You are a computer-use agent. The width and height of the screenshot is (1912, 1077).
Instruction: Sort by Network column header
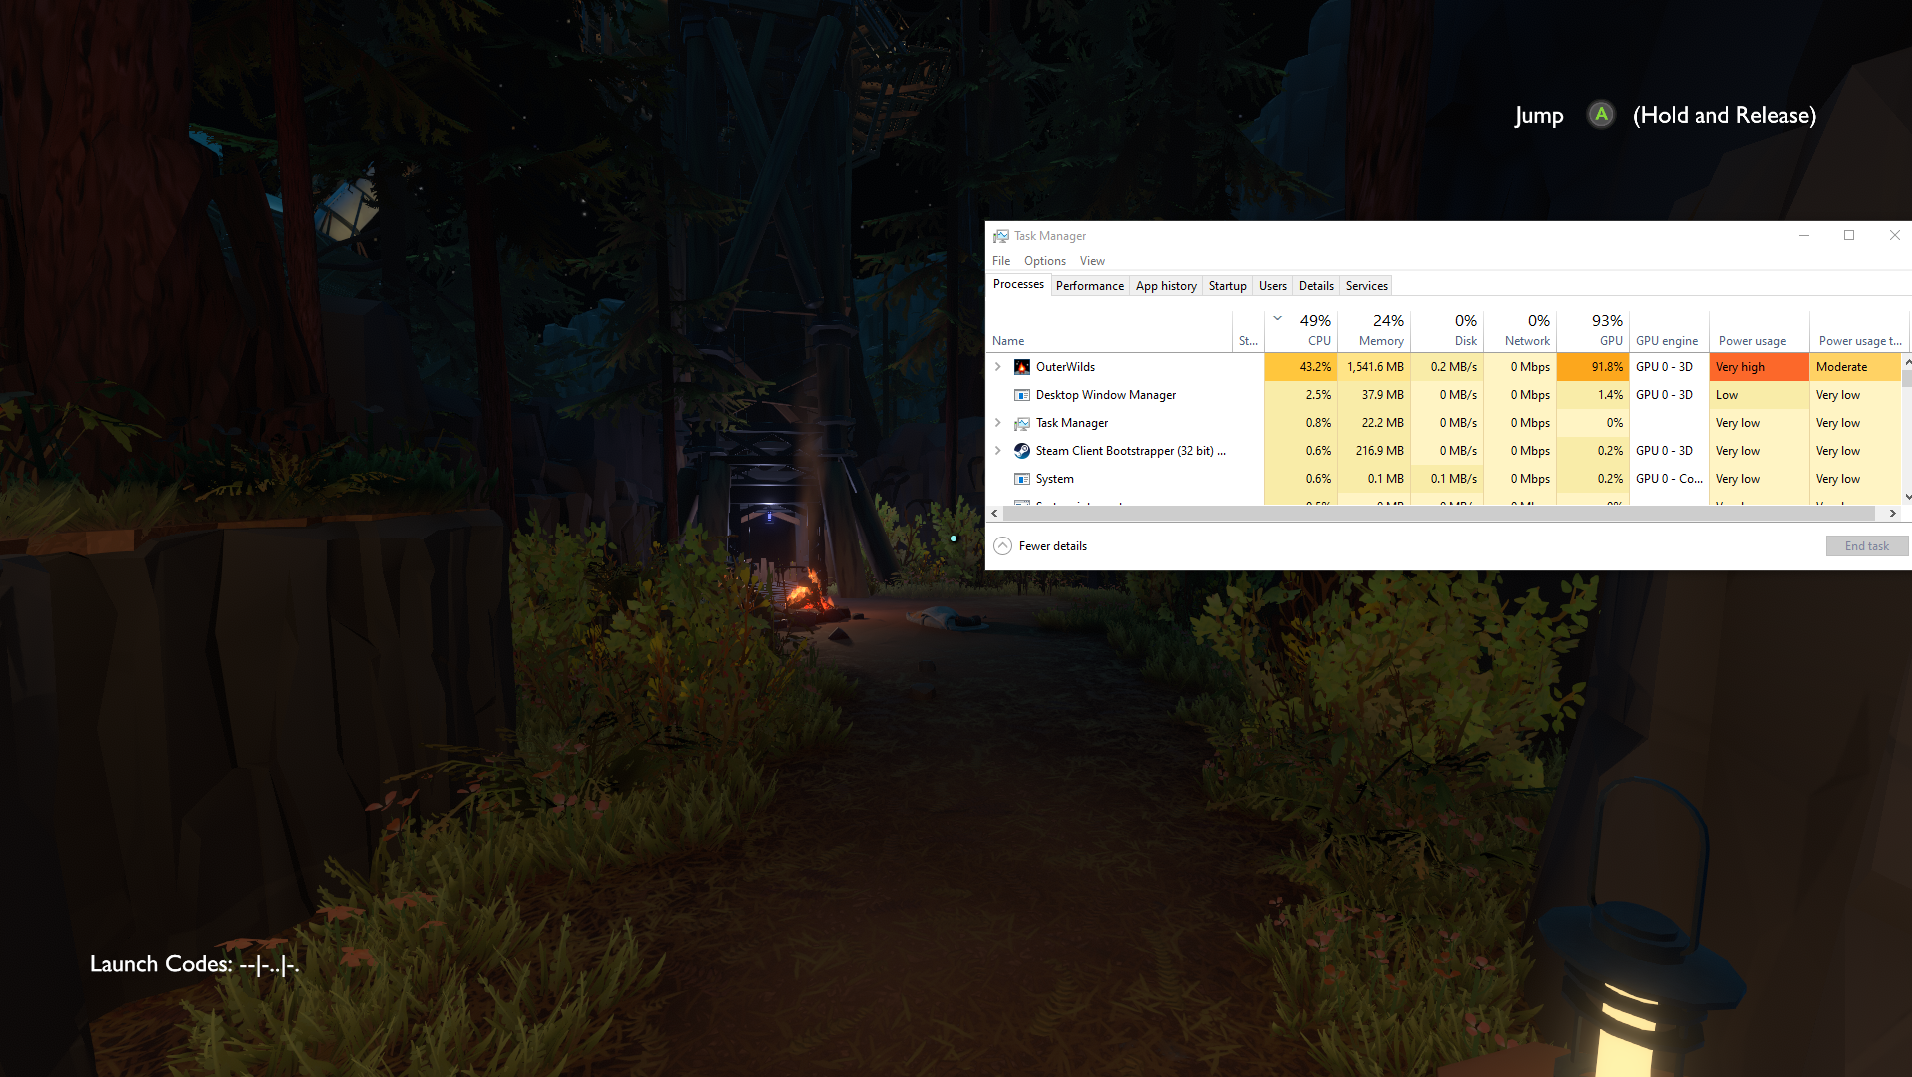[1520, 331]
